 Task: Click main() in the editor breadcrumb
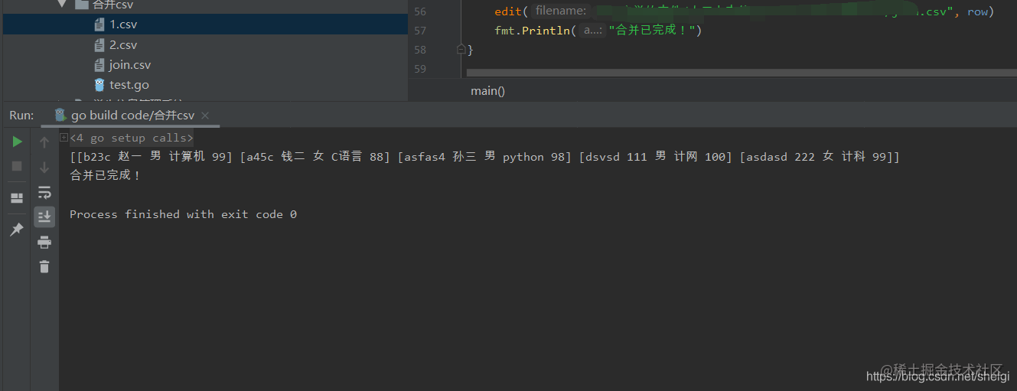point(487,91)
